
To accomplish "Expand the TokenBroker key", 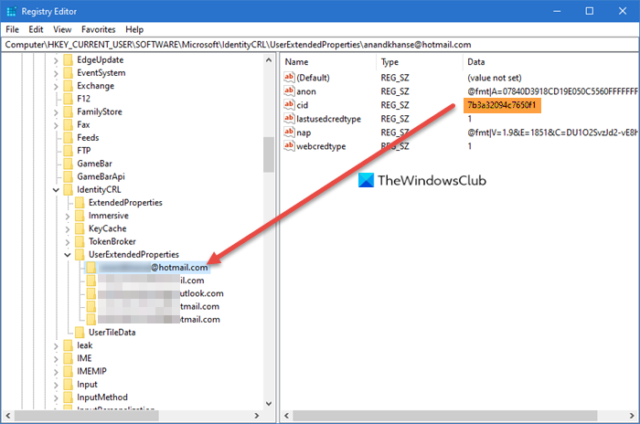I will pos(68,242).
